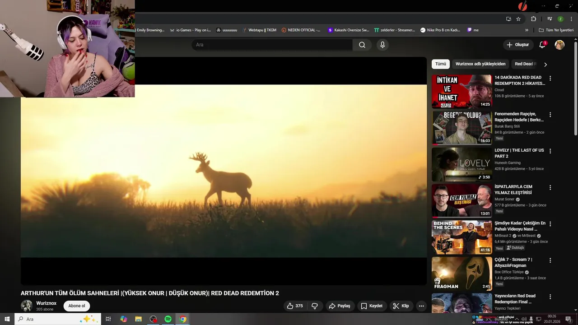Image resolution: width=578 pixels, height=325 pixels.
Task: Switch to Chrome on the taskbar
Action: click(x=183, y=319)
